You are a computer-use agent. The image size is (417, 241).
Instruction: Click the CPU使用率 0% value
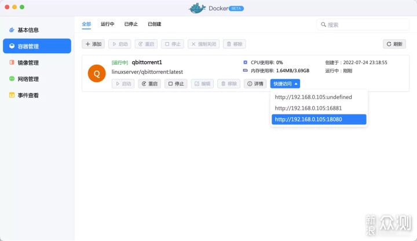(279, 62)
